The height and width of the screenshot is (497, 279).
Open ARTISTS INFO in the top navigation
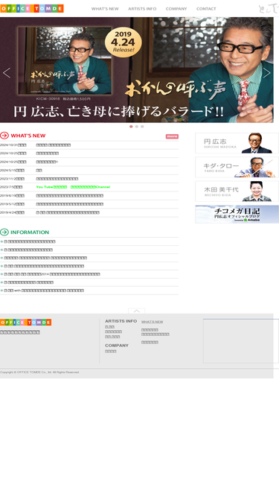(142, 9)
